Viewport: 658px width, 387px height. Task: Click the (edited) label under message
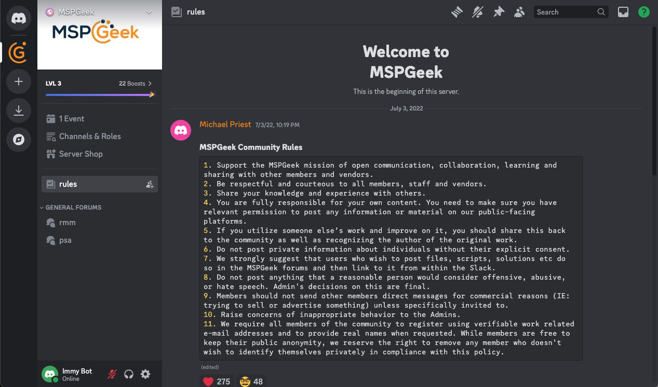point(210,367)
